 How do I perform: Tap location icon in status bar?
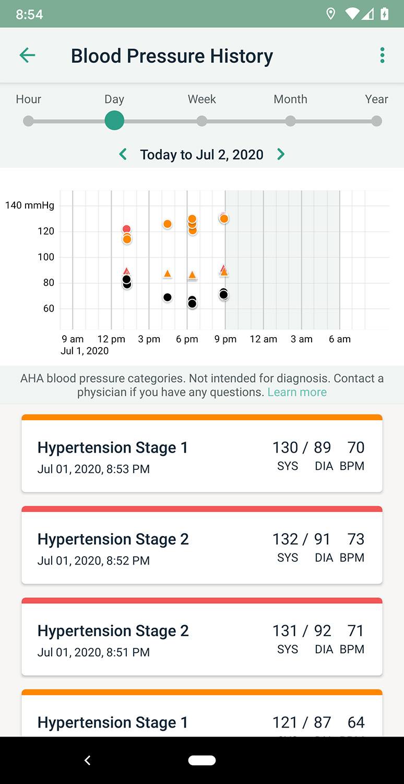(x=330, y=14)
